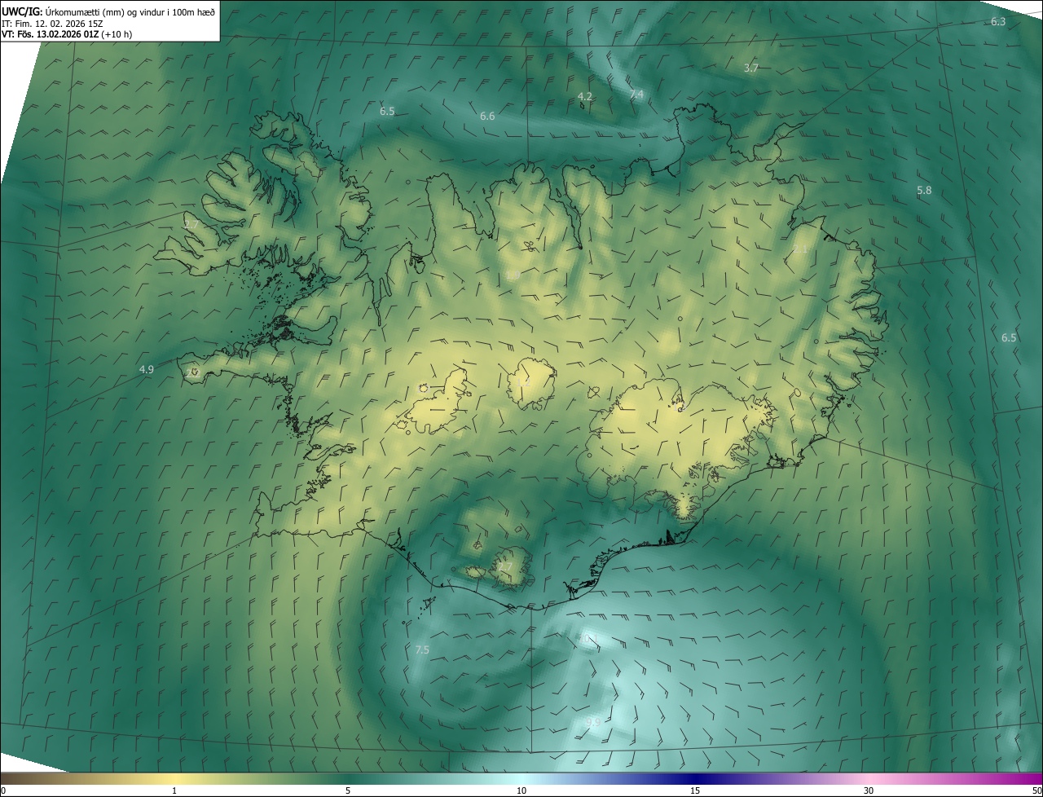Click the "6.5" label north of the Westfjords
The width and height of the screenshot is (1043, 797).
coord(387,111)
